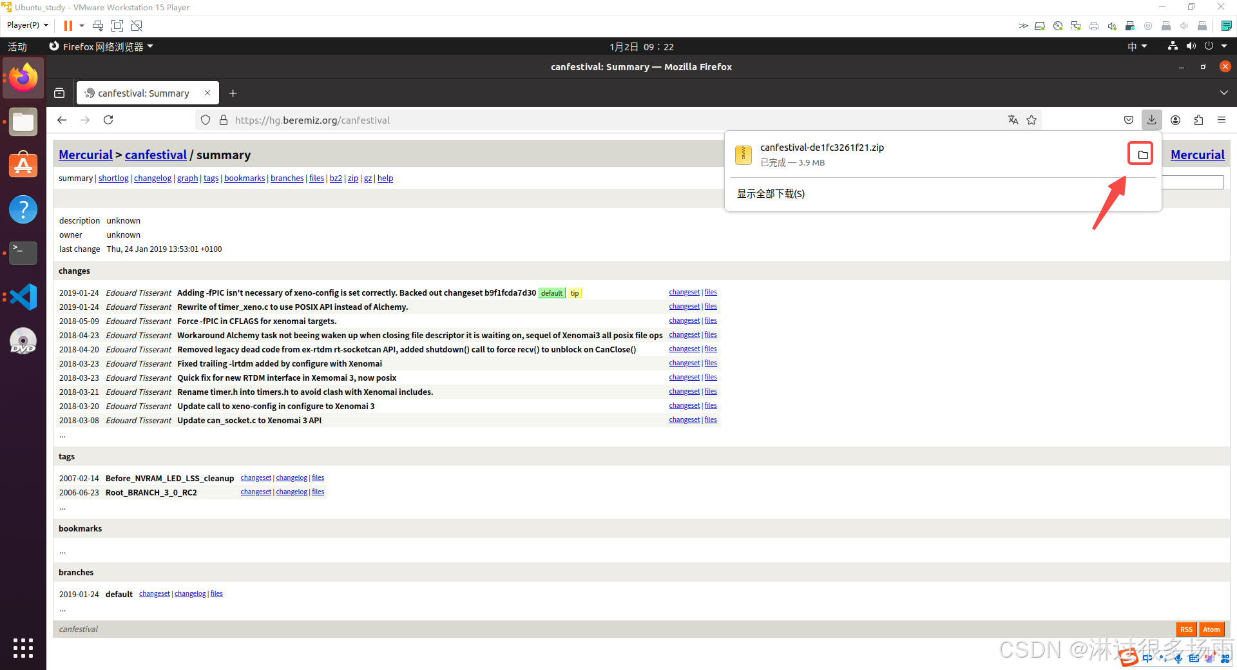This screenshot has width=1237, height=670.
Task: Click the downloaded canfestival-de1fc3261f21.zip entry
Action: (928, 155)
